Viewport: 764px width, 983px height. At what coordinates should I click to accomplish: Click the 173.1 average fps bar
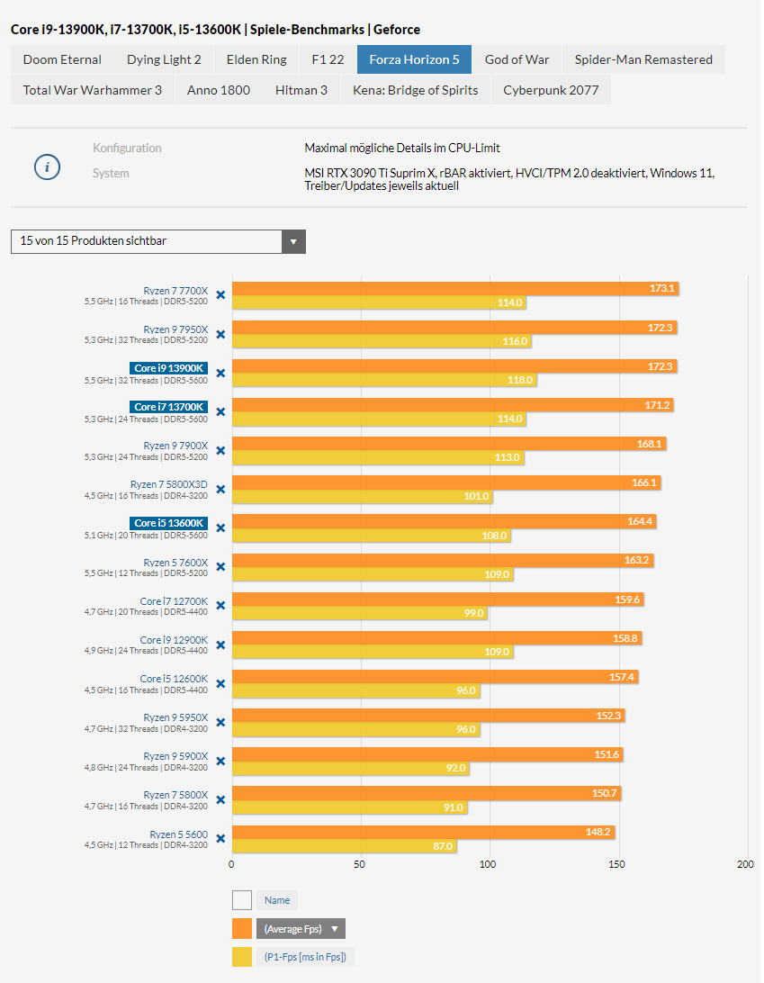coord(455,288)
